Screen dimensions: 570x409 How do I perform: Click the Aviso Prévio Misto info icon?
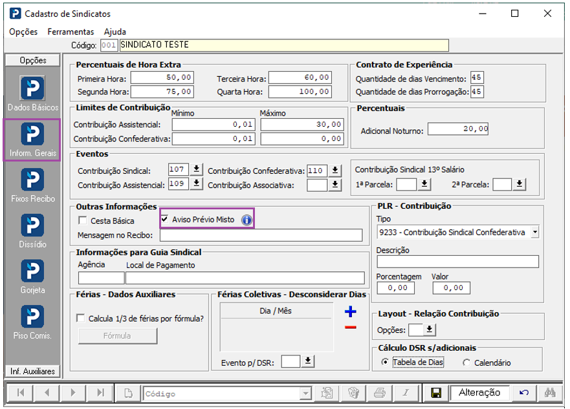247,220
